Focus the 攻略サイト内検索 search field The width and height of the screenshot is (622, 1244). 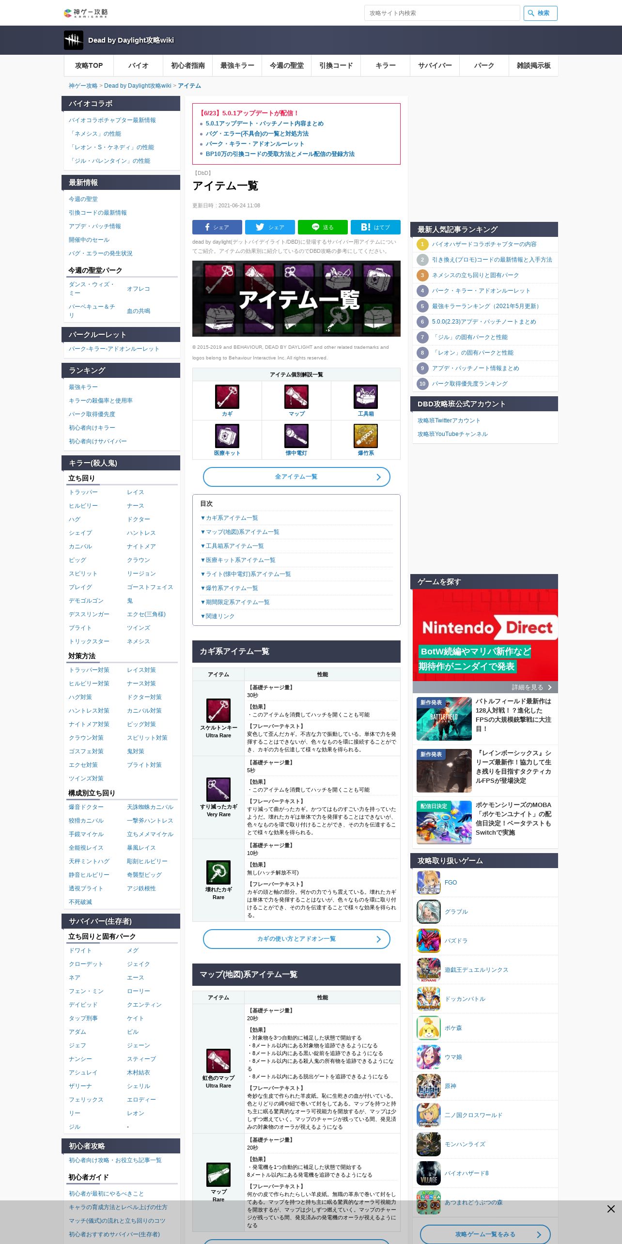pyautogui.click(x=442, y=13)
